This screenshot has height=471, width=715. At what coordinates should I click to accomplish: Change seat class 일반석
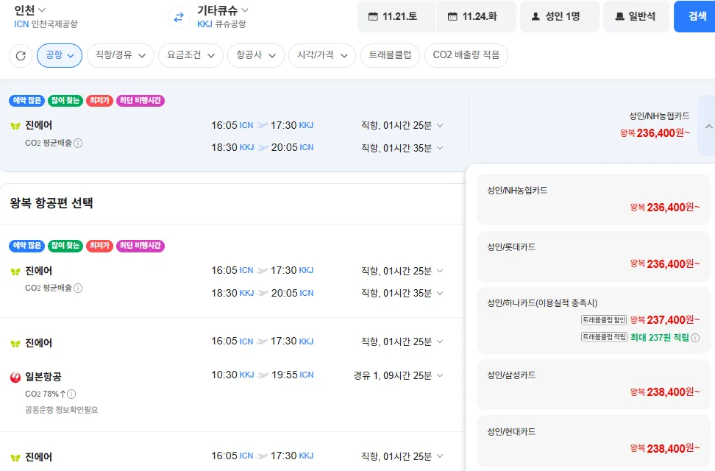click(636, 16)
